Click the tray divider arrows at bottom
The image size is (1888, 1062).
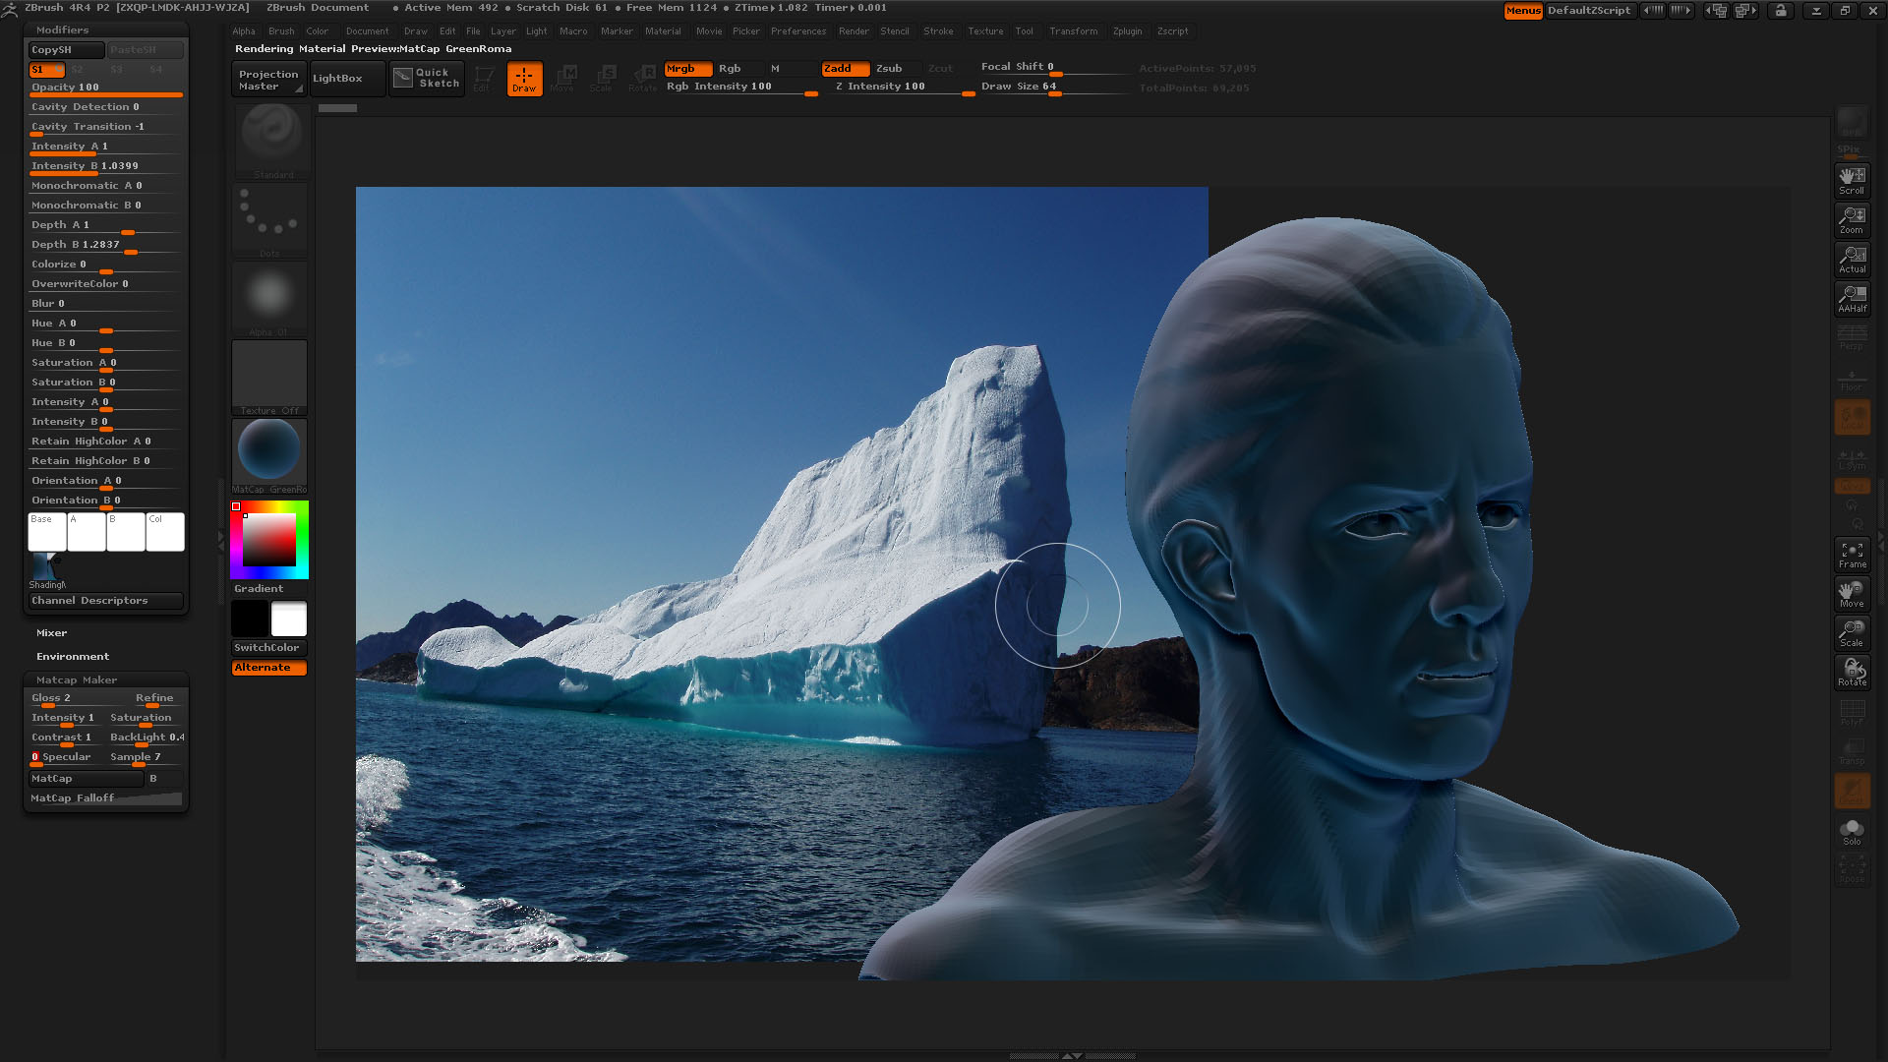point(1072,1056)
